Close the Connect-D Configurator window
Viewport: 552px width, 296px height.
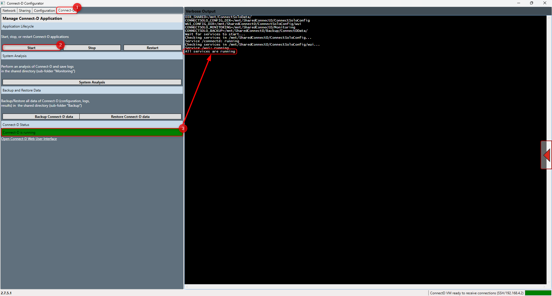(x=545, y=3)
